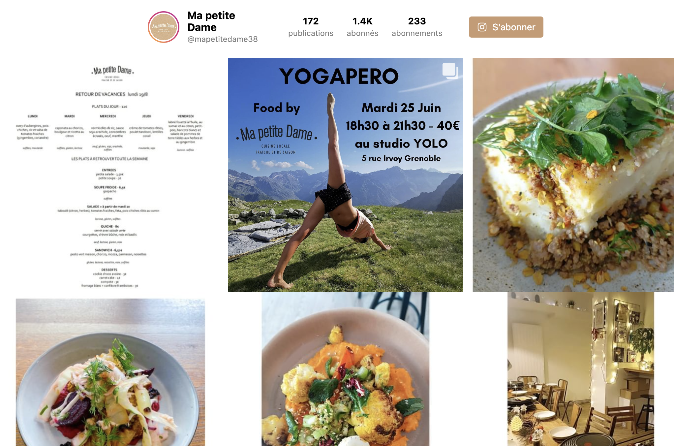Open the 233 abonnements count
The image size is (674, 446).
tap(417, 27)
